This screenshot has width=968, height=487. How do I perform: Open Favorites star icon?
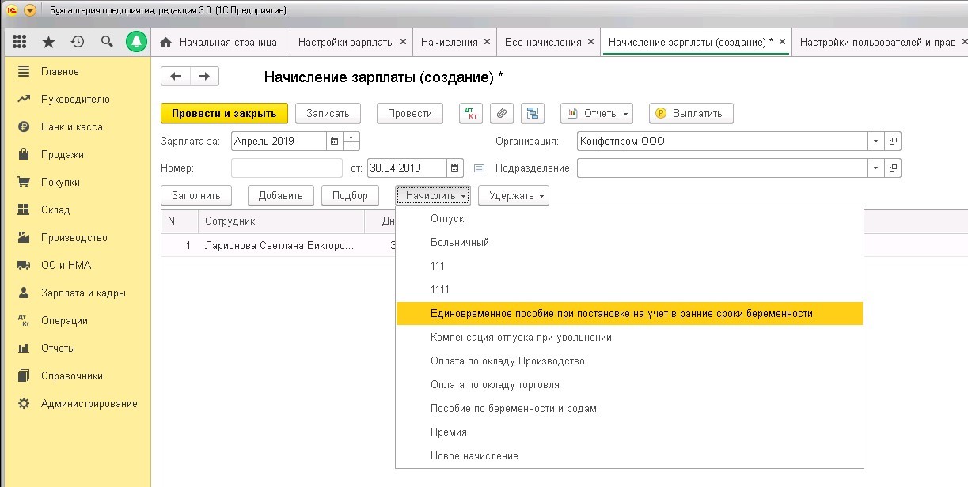pos(48,42)
